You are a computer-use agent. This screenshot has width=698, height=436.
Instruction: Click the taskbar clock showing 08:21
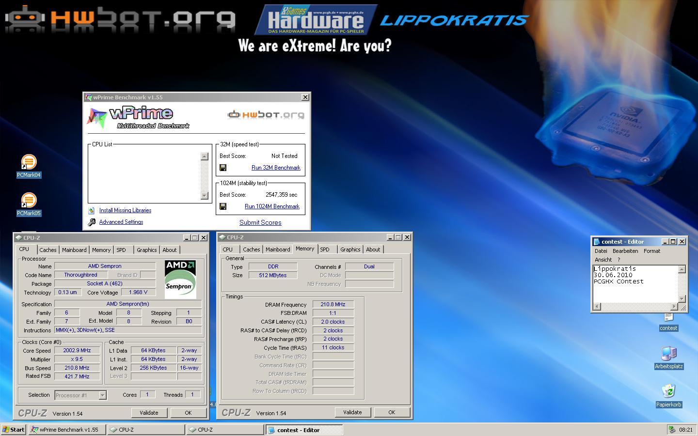(x=686, y=430)
